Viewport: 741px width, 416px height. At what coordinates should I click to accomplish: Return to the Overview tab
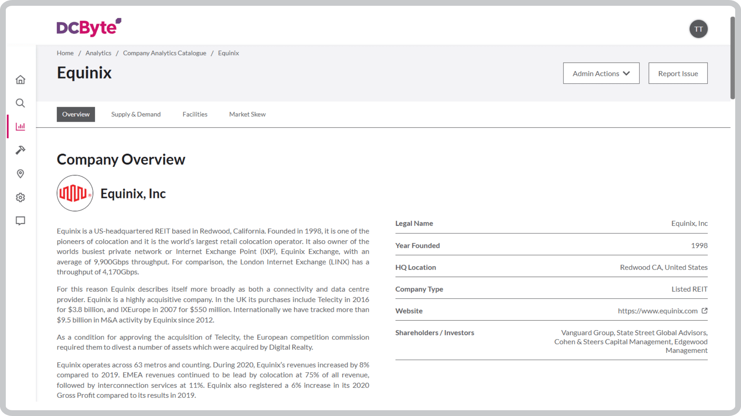pyautogui.click(x=76, y=114)
